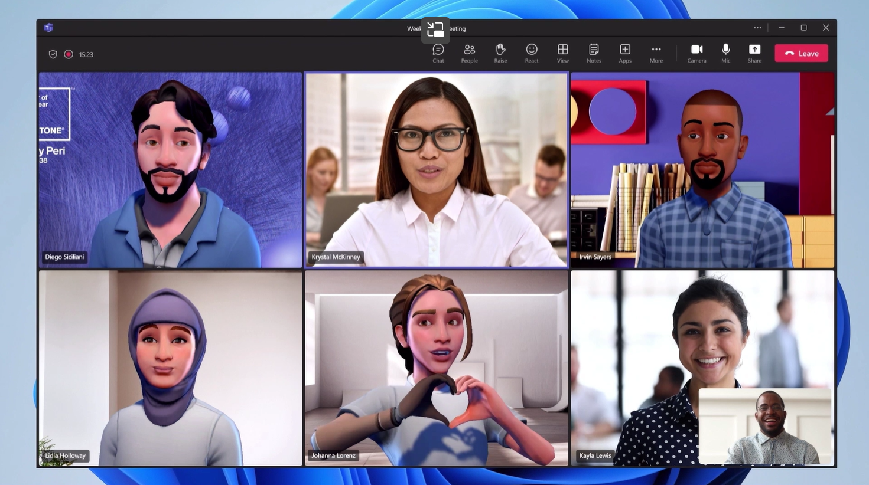
Task: Leave the meeting
Action: (801, 53)
